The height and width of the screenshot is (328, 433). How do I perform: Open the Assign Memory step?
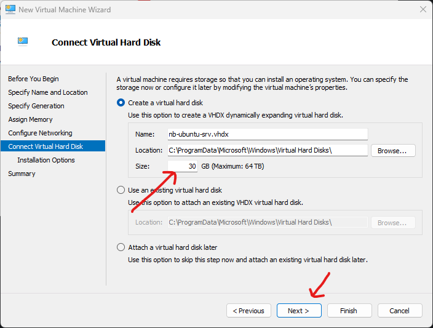(x=30, y=119)
